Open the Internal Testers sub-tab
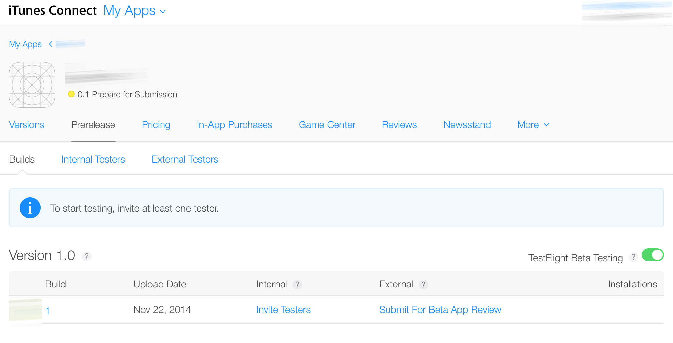Image resolution: width=673 pixels, height=343 pixels. click(93, 159)
